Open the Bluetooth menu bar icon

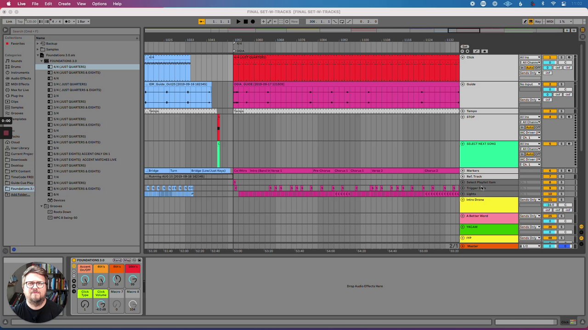(x=543, y=4)
